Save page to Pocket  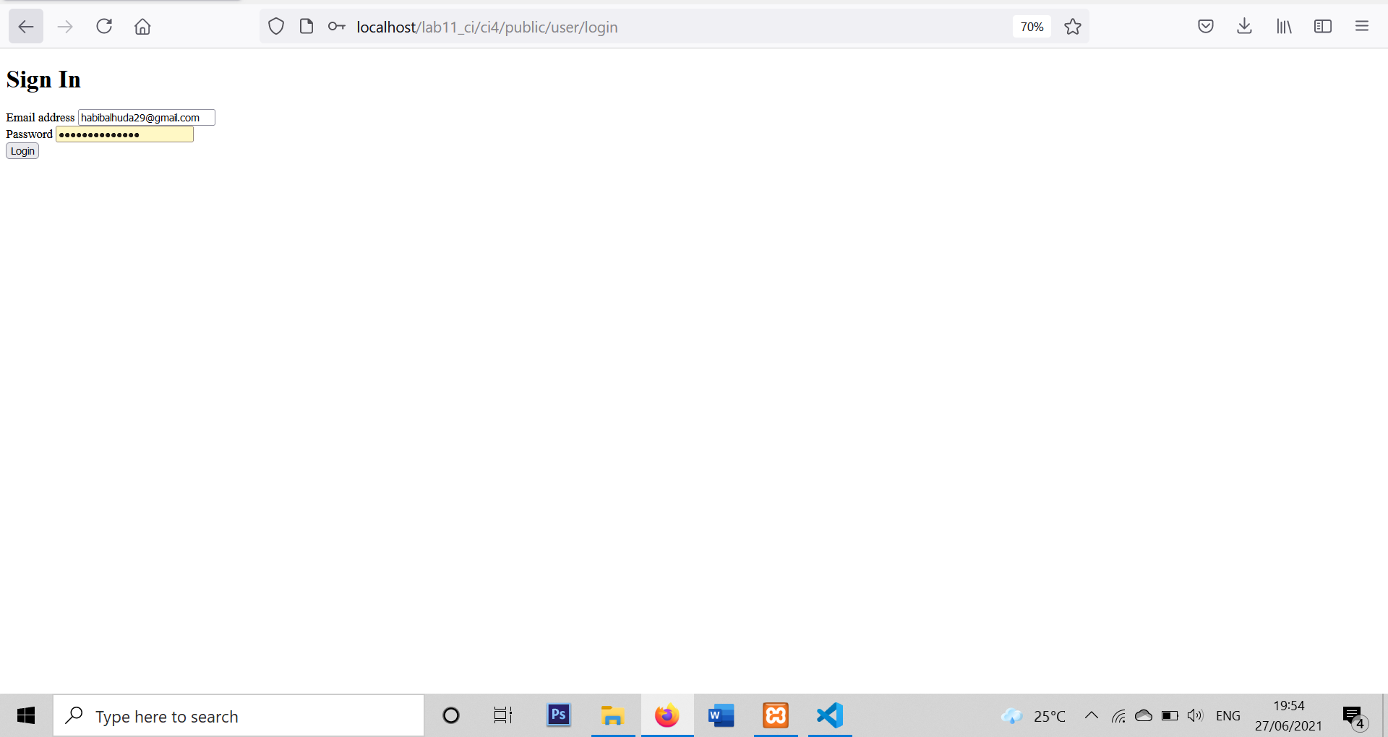pyautogui.click(x=1206, y=26)
